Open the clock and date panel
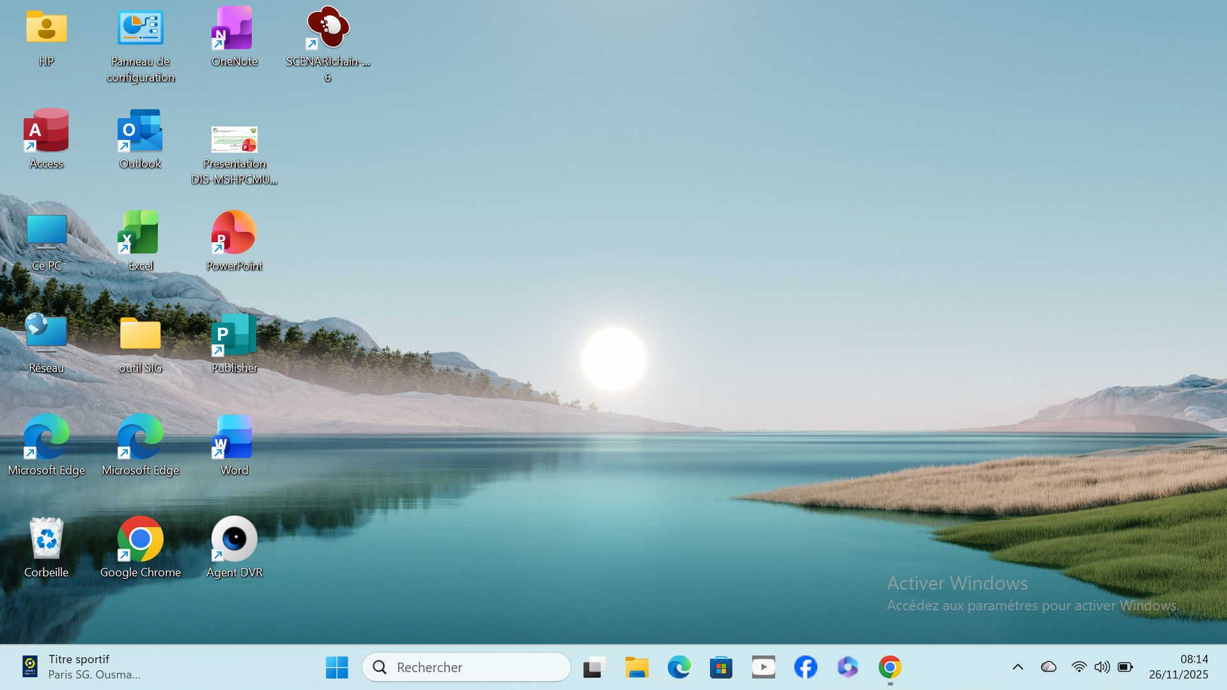The image size is (1227, 690). [x=1178, y=667]
